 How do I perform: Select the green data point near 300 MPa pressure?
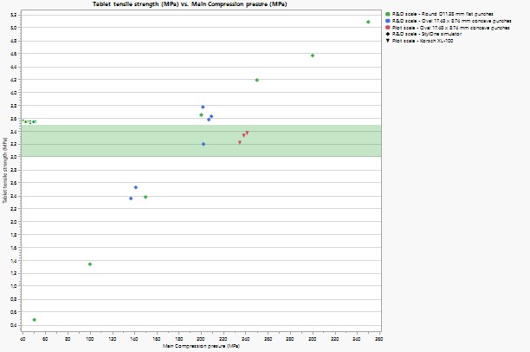(313, 55)
